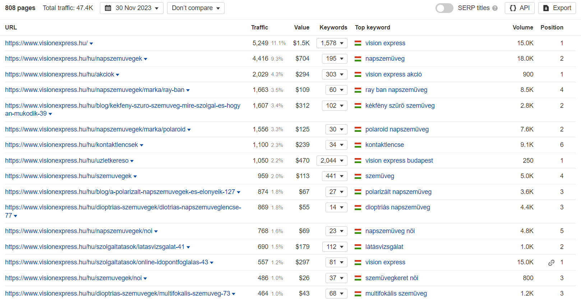Click the calendar icon in date picker

tap(108, 8)
